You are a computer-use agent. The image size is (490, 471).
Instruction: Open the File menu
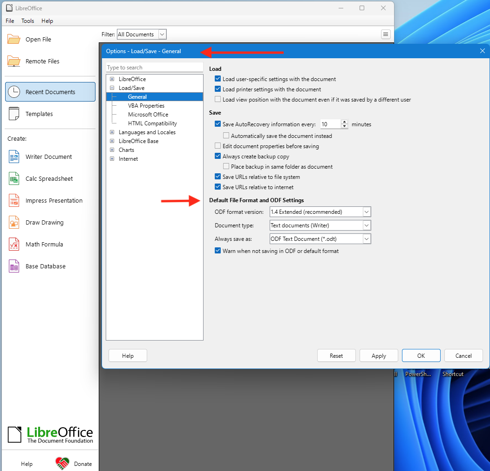pyautogui.click(x=10, y=21)
